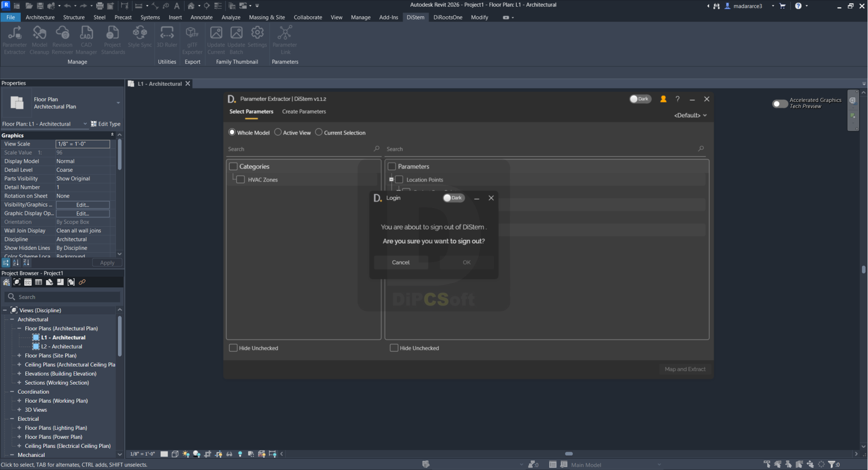This screenshot has height=470, width=868.
Task: Select the Active View radio option
Action: (x=278, y=132)
